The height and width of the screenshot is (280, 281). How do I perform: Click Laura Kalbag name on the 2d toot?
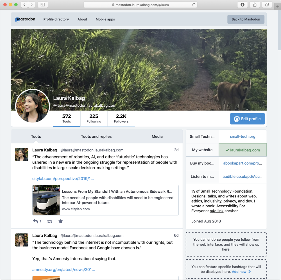click(45, 150)
